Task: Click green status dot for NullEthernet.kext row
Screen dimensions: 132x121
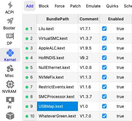Action: point(27,68)
